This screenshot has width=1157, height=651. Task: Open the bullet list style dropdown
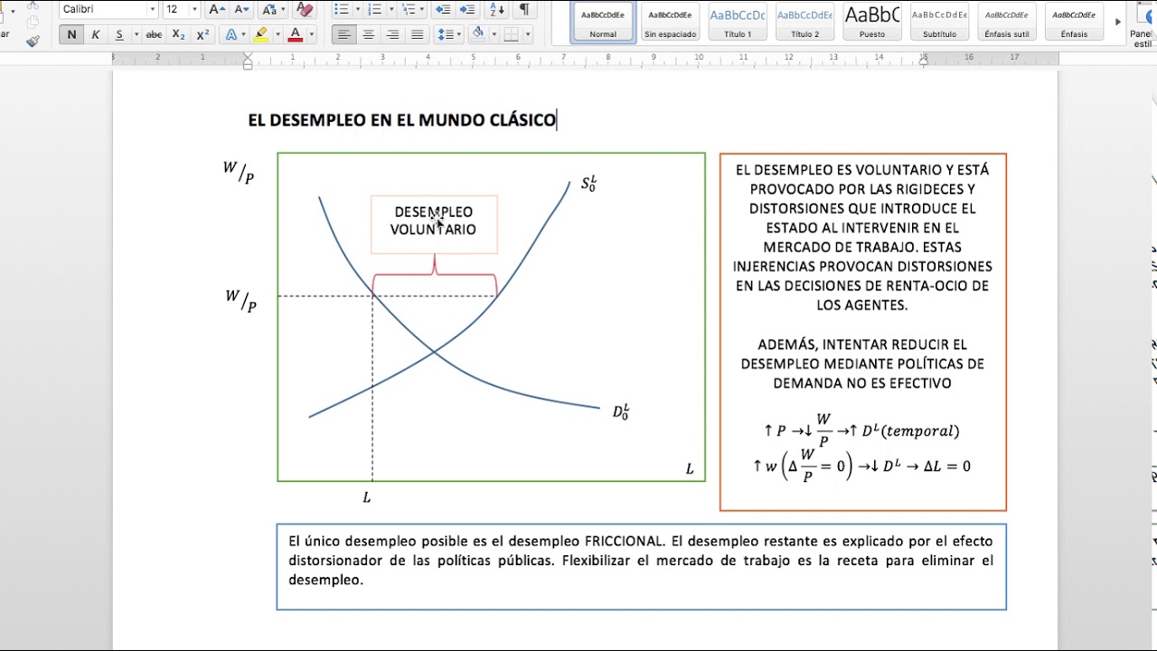[x=356, y=9]
